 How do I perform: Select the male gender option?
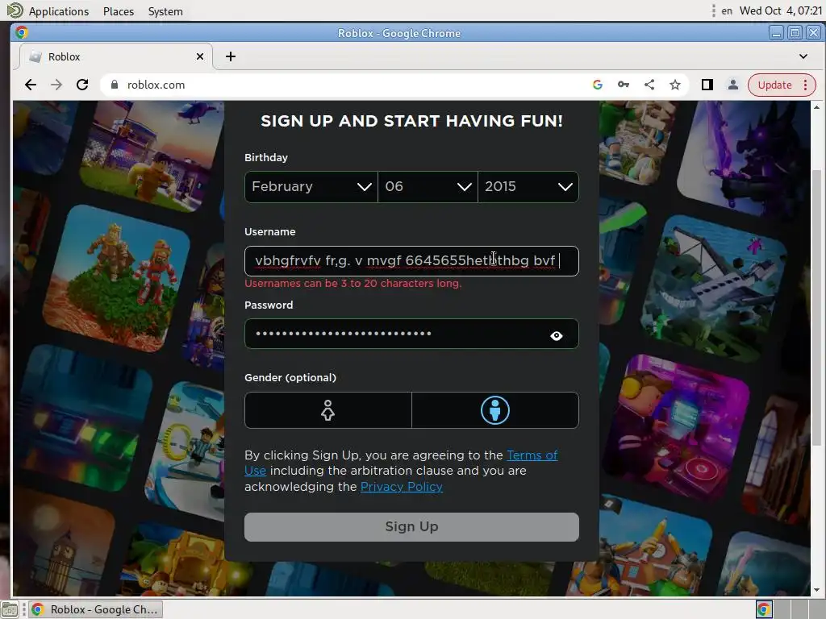495,410
